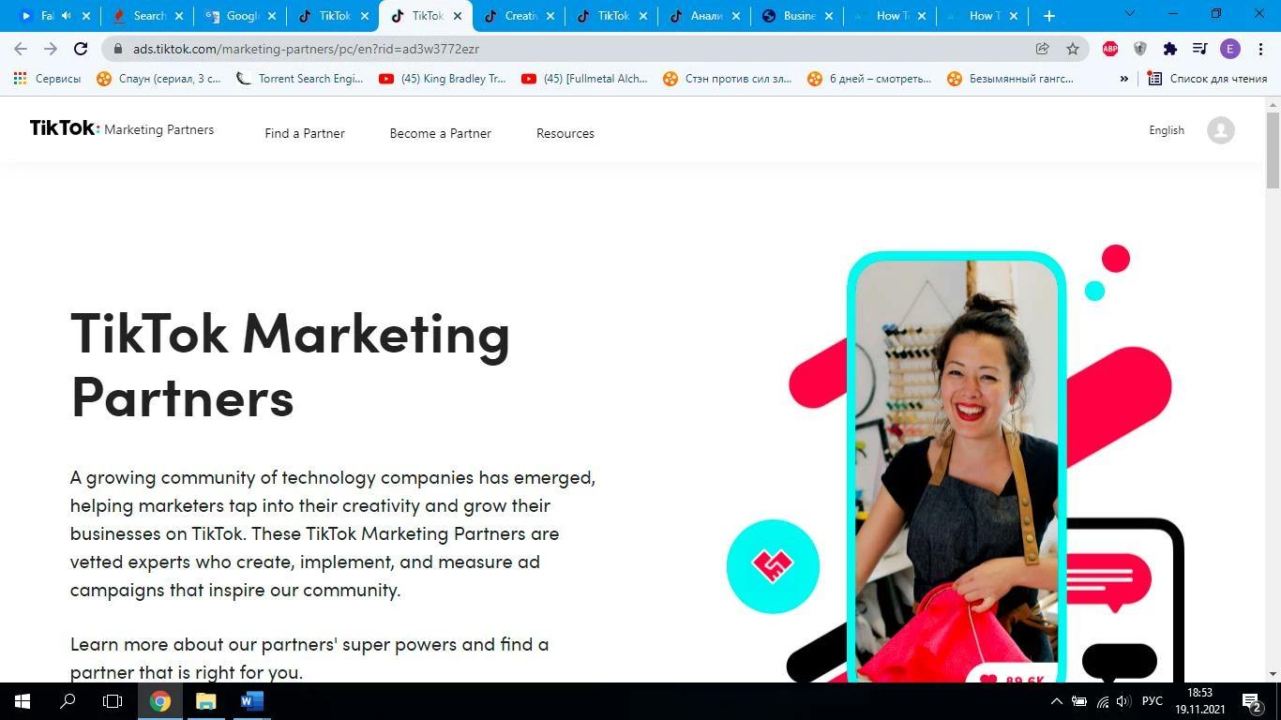Open the Extensions puzzle-piece menu

[x=1170, y=49]
